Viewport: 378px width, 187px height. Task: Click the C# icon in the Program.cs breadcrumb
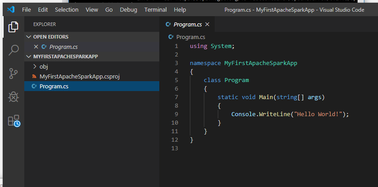pos(171,37)
